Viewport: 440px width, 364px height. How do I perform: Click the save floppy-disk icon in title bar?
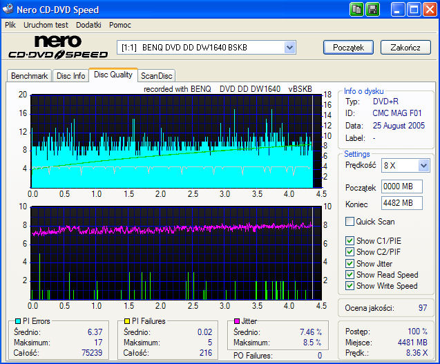click(x=373, y=10)
